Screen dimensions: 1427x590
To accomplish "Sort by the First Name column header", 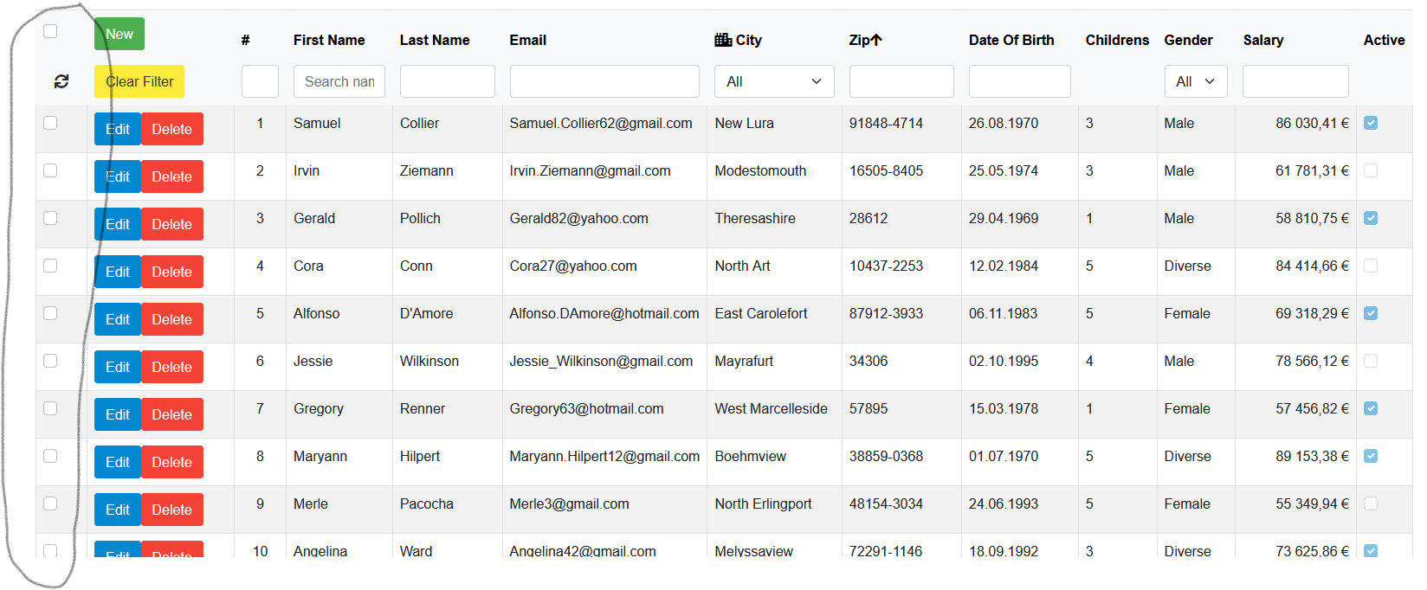I will tap(329, 40).
